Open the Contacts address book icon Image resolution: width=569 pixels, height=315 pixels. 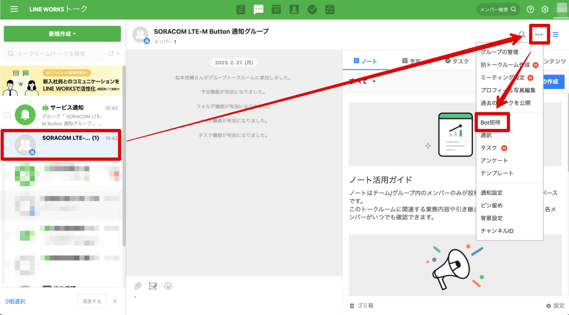pos(294,9)
